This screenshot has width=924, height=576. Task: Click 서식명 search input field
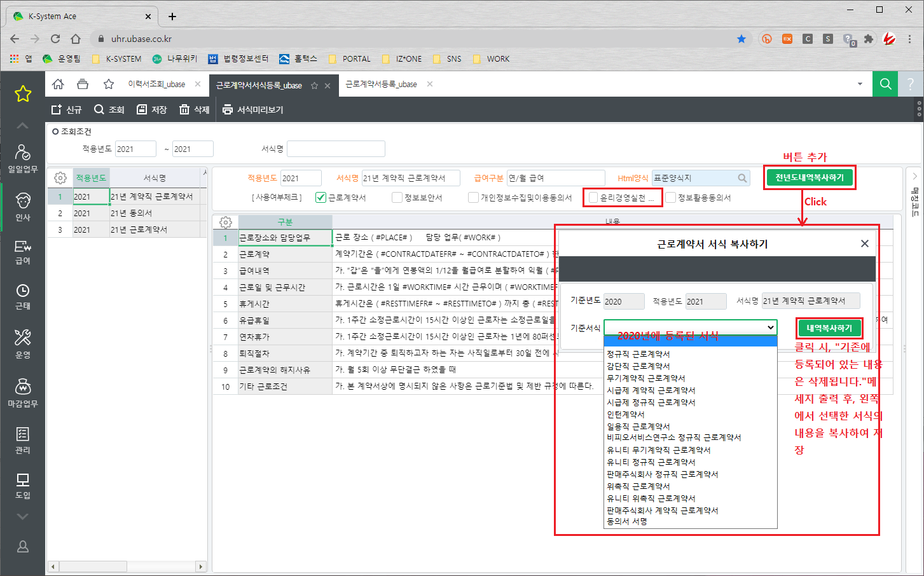pyautogui.click(x=336, y=149)
